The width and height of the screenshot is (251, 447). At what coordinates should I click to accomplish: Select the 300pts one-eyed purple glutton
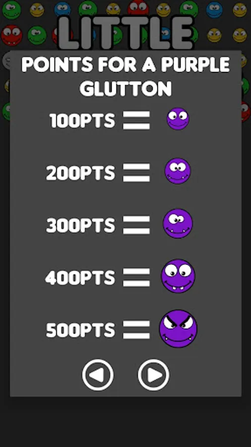coord(178,223)
